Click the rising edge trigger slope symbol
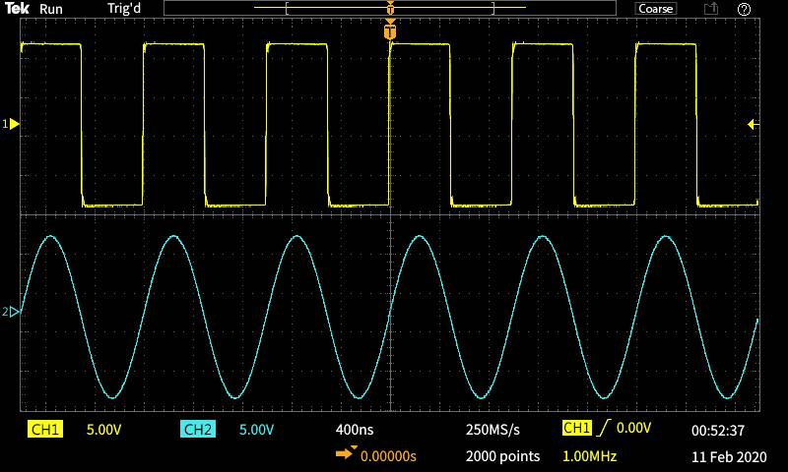 [x=603, y=429]
